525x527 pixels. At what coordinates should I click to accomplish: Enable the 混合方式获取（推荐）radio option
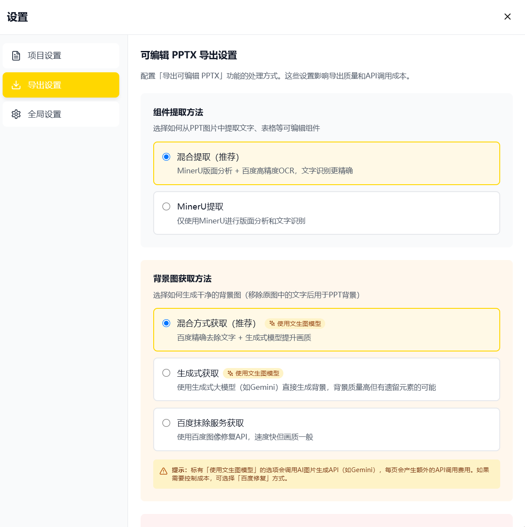point(166,323)
